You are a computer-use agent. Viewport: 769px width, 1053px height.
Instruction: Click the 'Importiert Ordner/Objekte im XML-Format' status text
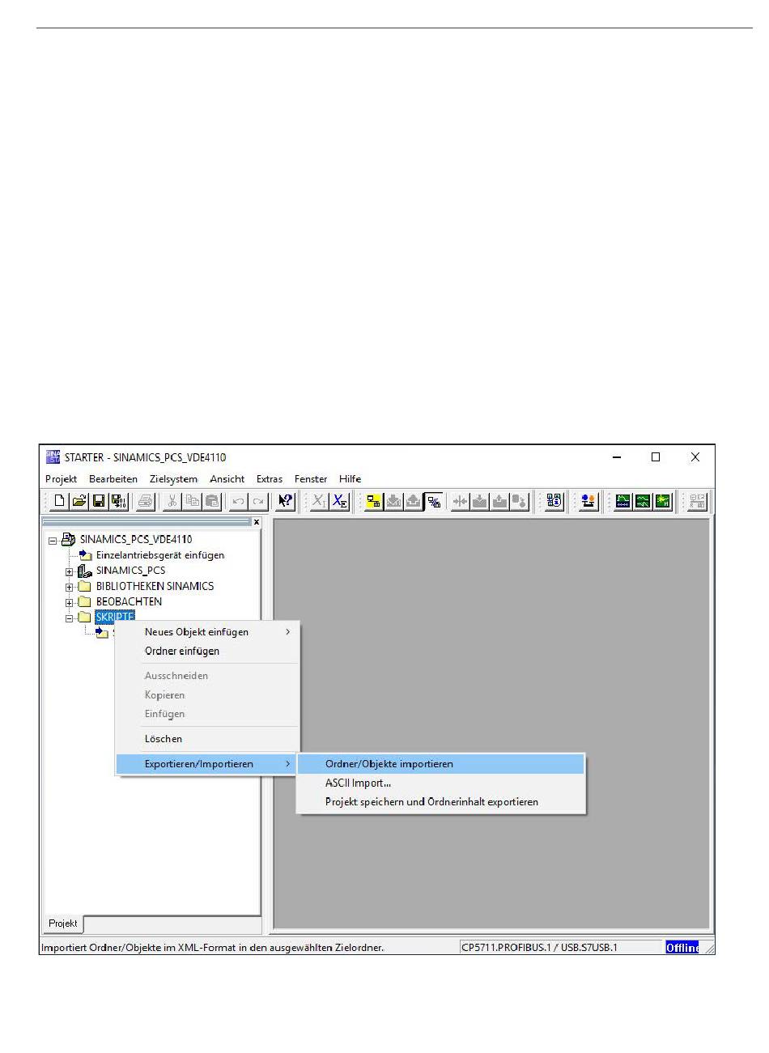click(213, 947)
